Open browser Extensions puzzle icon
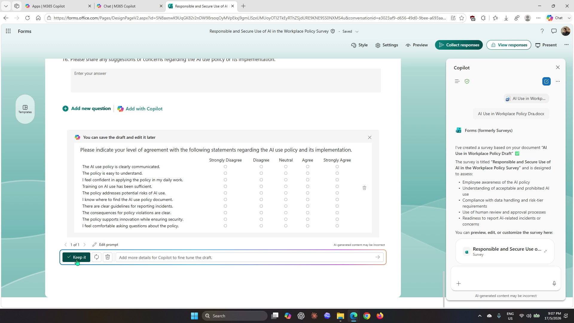This screenshot has width=574, height=323. pos(483,18)
